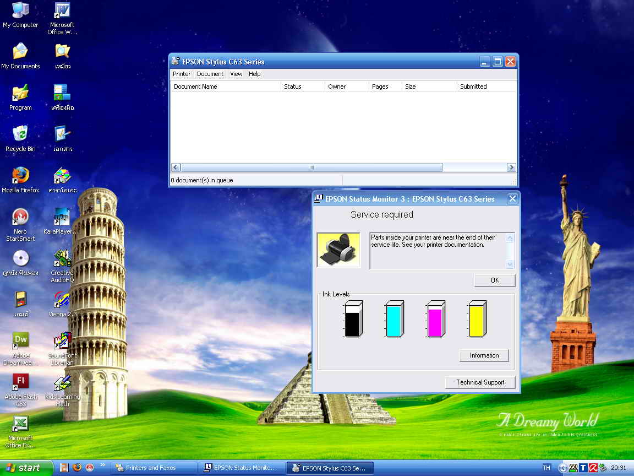Open the Printer menu
Image resolution: width=634 pixels, height=476 pixels.
point(182,74)
